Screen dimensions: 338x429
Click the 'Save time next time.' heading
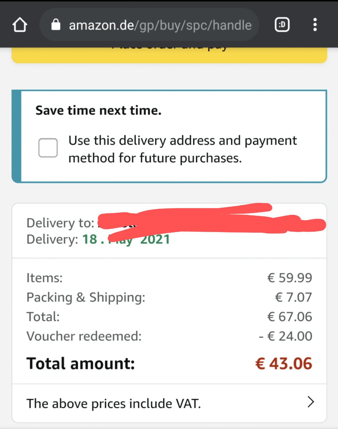click(x=99, y=110)
